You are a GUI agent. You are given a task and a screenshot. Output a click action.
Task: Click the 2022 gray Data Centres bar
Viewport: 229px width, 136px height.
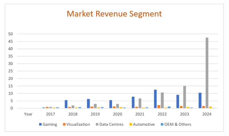coord(162,100)
